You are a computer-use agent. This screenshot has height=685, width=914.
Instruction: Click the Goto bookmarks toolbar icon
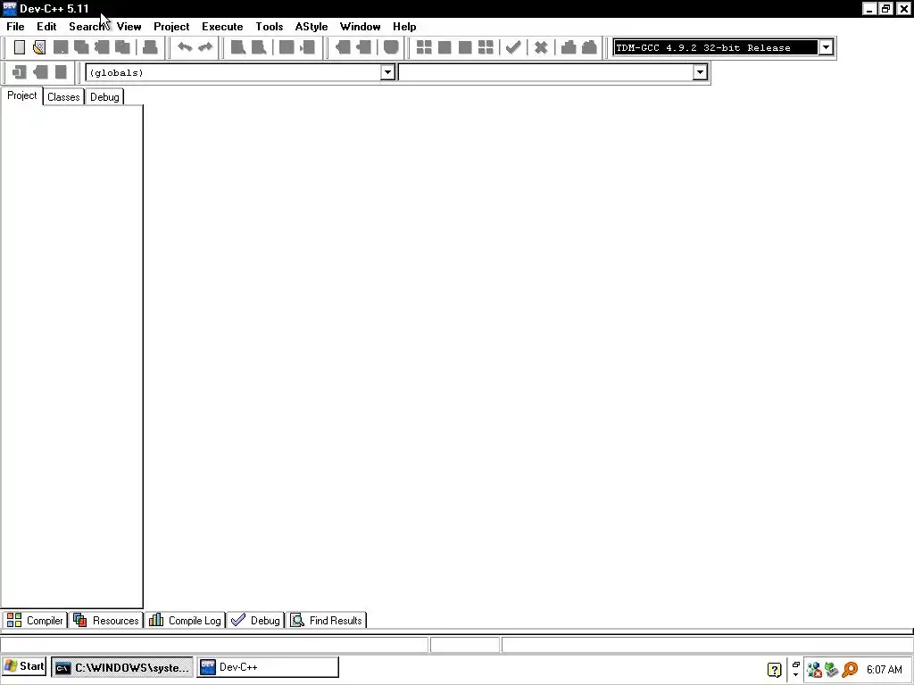click(x=61, y=72)
